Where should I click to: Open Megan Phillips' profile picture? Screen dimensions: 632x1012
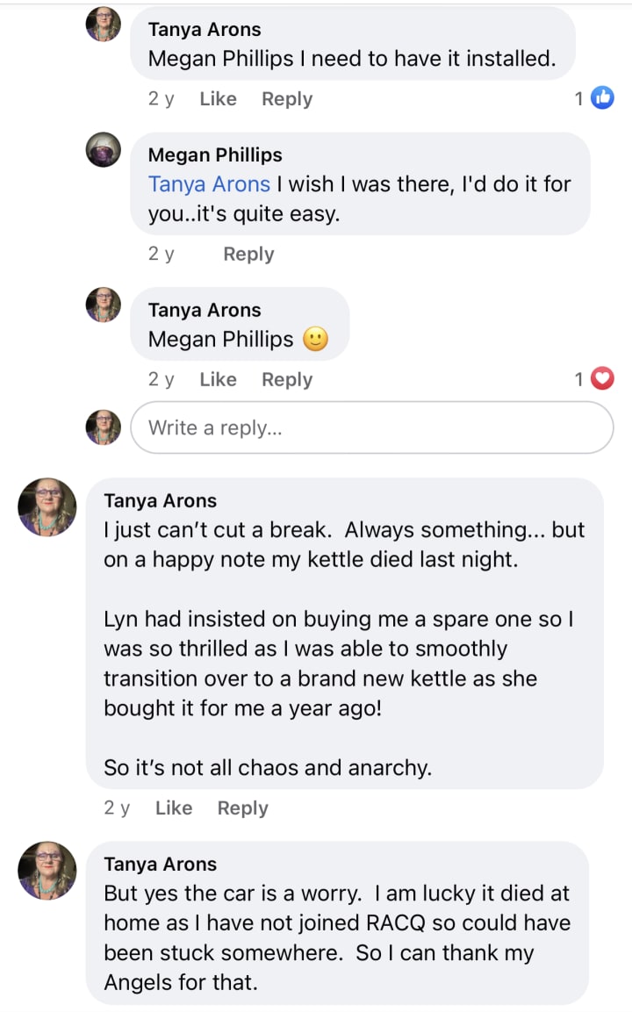click(104, 150)
